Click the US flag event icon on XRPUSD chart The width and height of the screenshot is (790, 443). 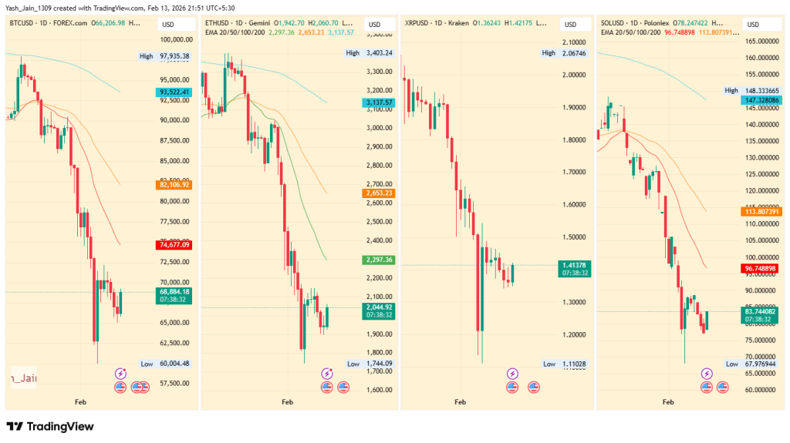tap(513, 387)
